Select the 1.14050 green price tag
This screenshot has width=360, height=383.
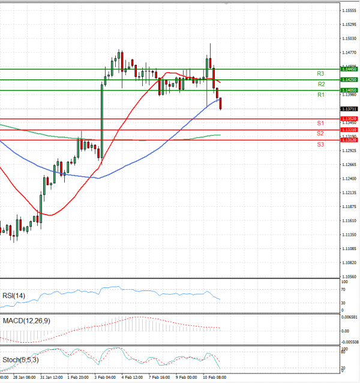coord(349,90)
